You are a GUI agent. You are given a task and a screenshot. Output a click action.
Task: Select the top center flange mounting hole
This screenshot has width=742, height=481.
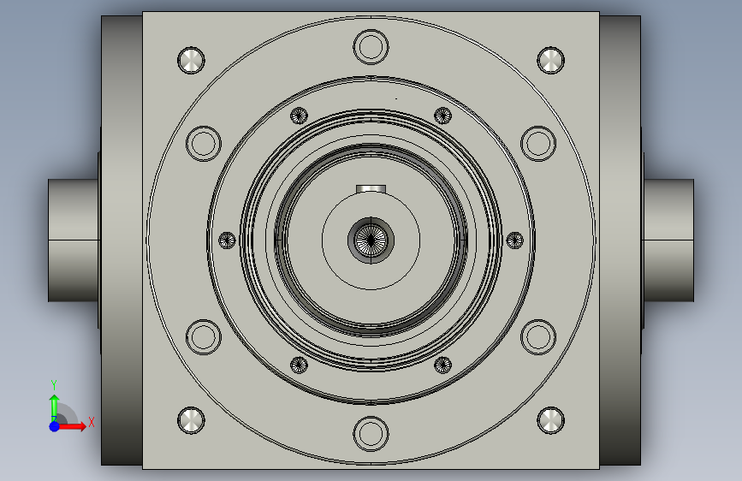[371, 47]
